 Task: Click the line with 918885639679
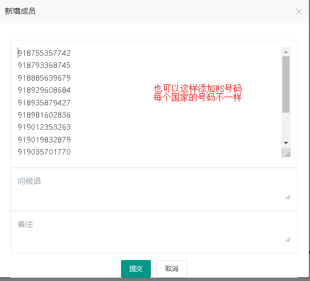point(44,78)
